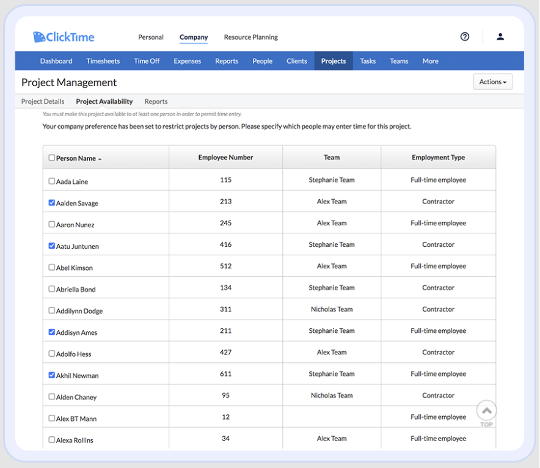Screen dimensions: 540x468
Task: Open the People page
Action: point(263,61)
